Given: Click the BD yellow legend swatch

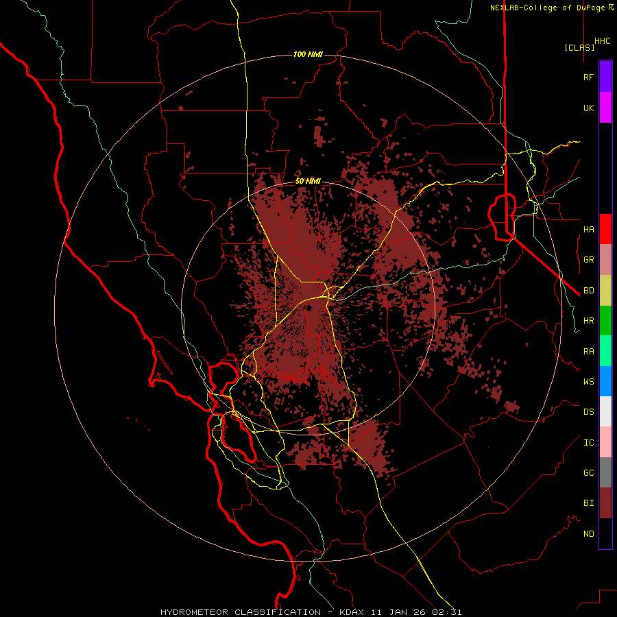Looking at the screenshot, I should (605, 290).
